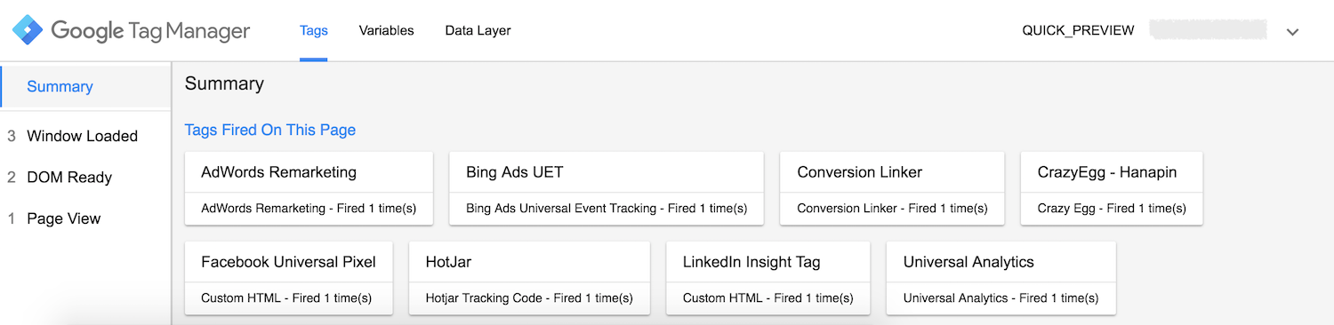Open the CrazyEgg - Hanapin tag card
The height and width of the screenshot is (325, 1334).
click(x=1112, y=187)
